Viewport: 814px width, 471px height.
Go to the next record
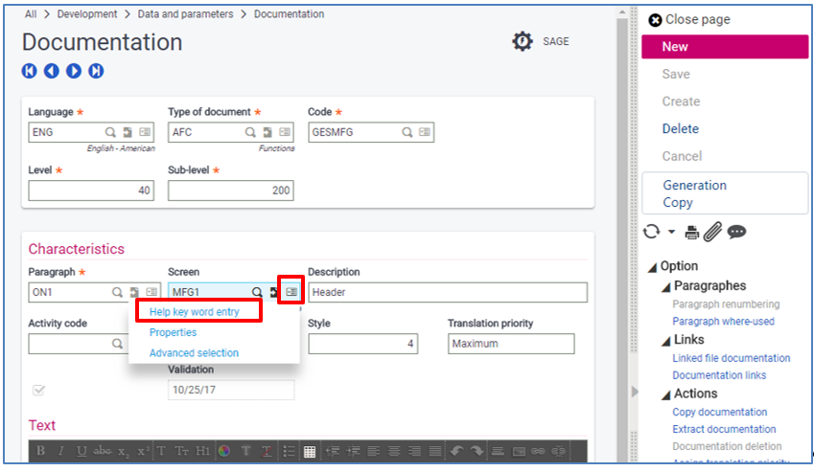click(74, 71)
